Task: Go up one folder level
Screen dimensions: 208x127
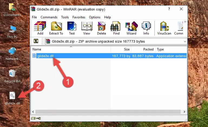Action: (x=36, y=41)
